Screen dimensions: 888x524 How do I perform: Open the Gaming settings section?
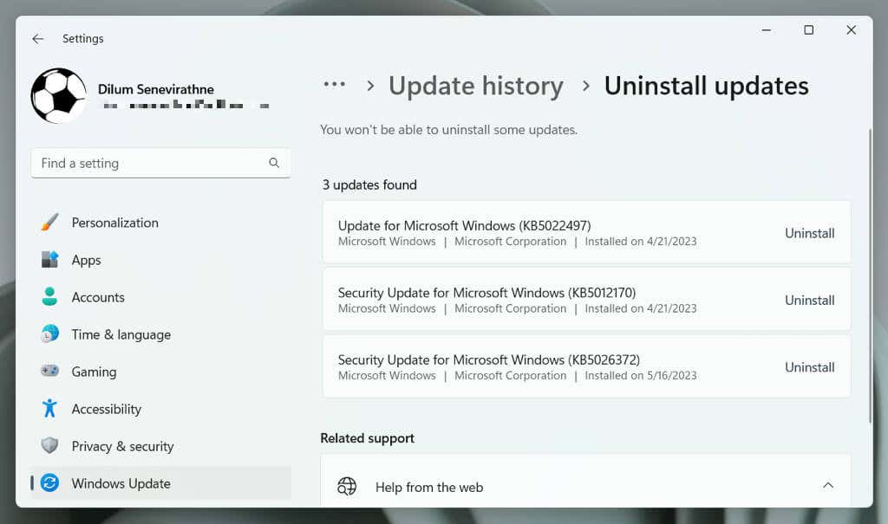[93, 372]
